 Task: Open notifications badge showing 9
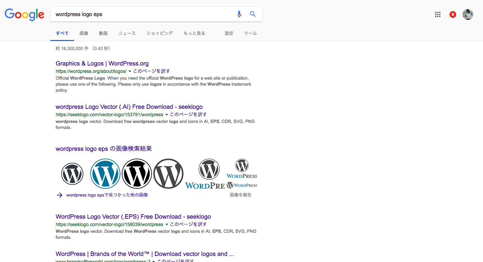[x=453, y=14]
